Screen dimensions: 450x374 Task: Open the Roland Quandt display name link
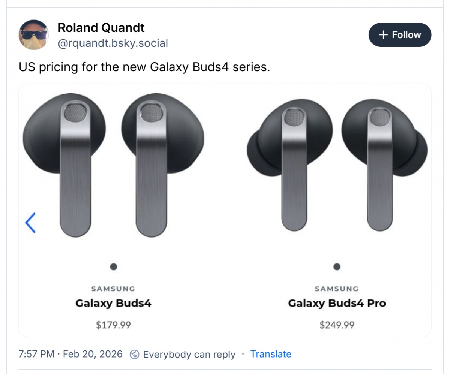coord(101,27)
